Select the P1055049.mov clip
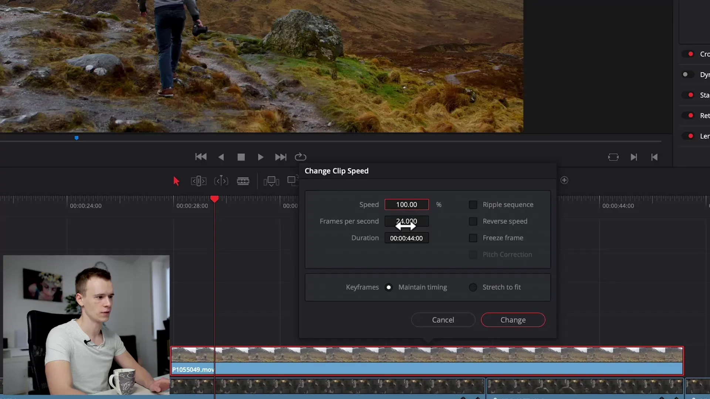Image resolution: width=710 pixels, height=399 pixels. click(427, 361)
